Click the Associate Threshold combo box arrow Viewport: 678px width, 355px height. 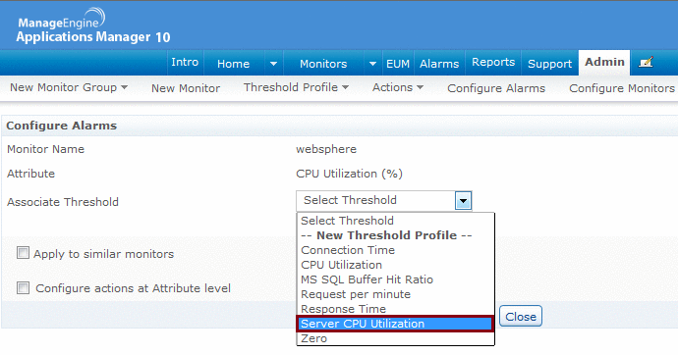pyautogui.click(x=463, y=201)
